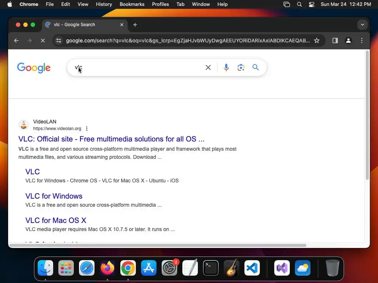The image size is (378, 283).
Task: Clear the Google search box with X
Action: click(x=208, y=68)
